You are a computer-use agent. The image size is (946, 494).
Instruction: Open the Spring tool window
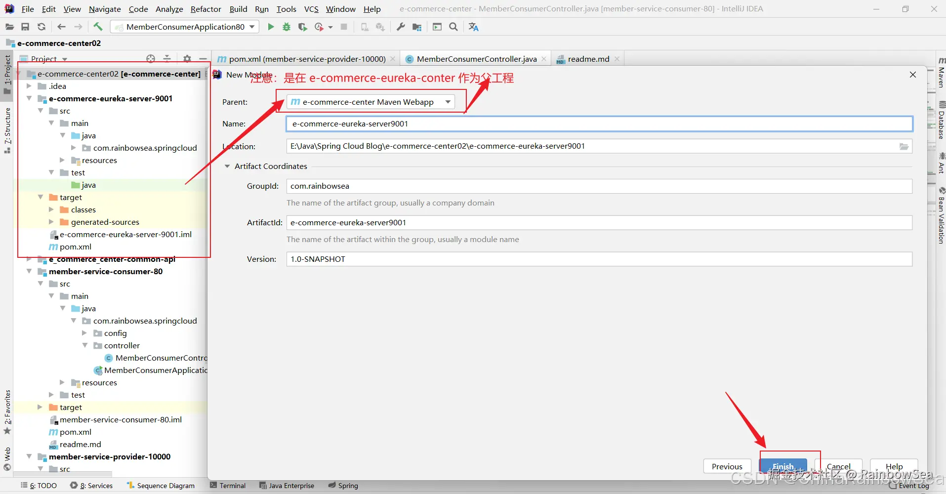tap(343, 486)
